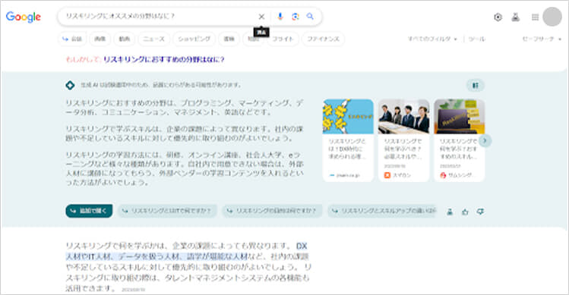The width and height of the screenshot is (569, 295).
Task: Open Google Lens image search
Action: click(296, 17)
